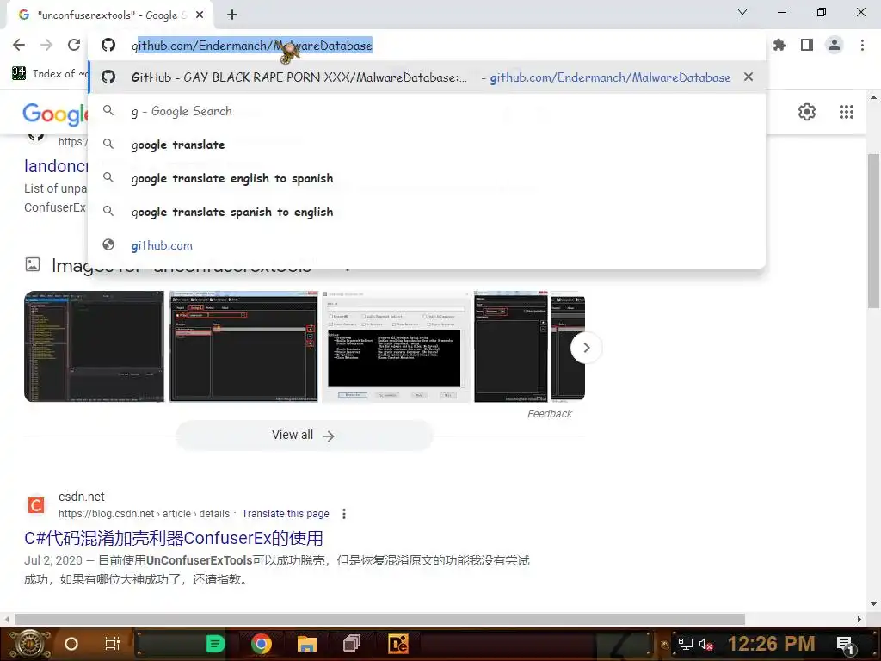Image resolution: width=881 pixels, height=661 pixels.
Task: Click the scroll-right arrow of horizontal scrollbar
Action: coord(859,620)
